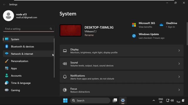Click the VMware7,1 model text

[90, 32]
